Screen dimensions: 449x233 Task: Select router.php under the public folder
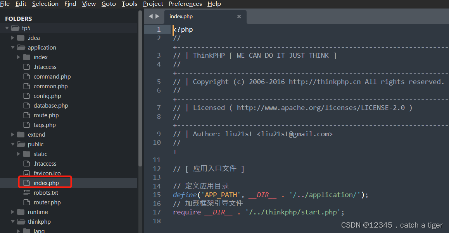pyautogui.click(x=47, y=202)
